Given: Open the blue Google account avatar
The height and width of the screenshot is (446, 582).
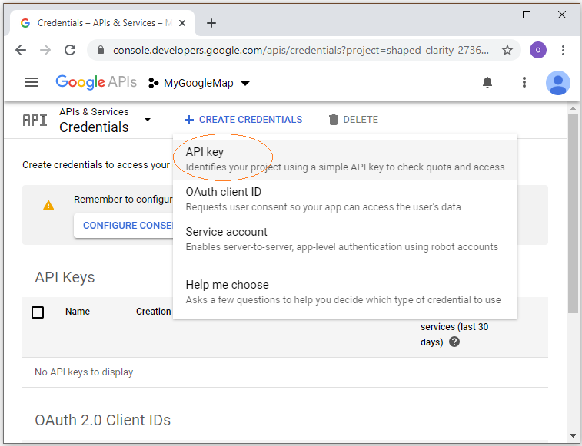Looking at the screenshot, I should click(558, 83).
